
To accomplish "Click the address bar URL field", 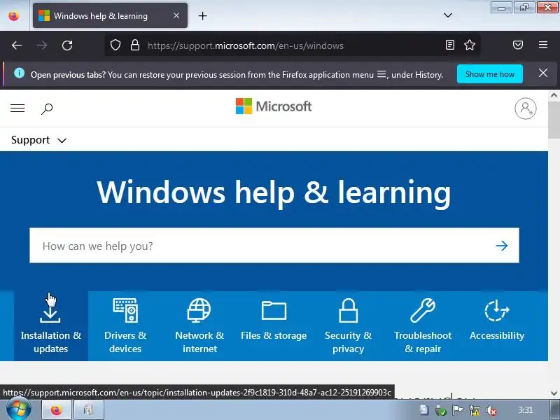I will point(293,45).
